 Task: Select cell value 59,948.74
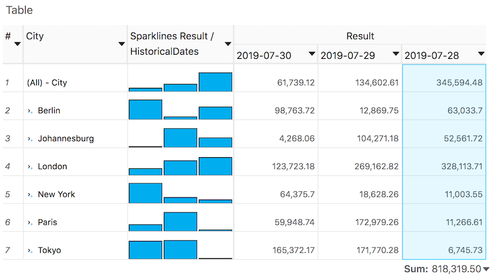coord(294,222)
